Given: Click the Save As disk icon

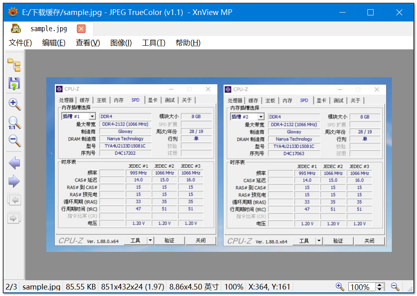Looking at the screenshot, I should pos(14,83).
